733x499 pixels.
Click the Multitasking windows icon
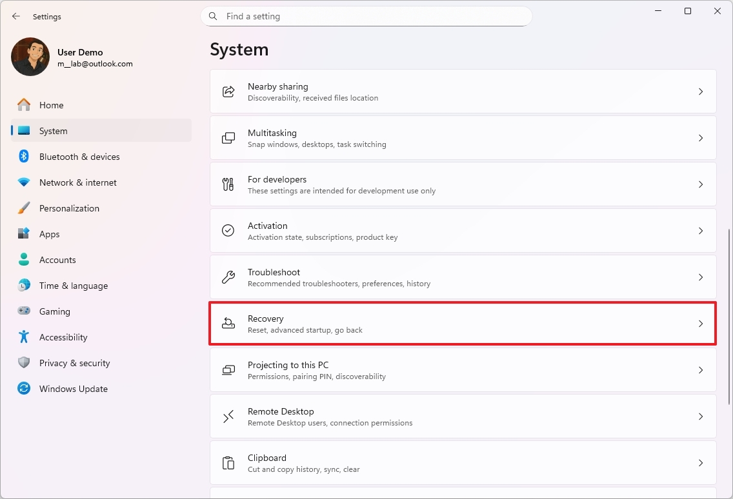click(x=228, y=138)
